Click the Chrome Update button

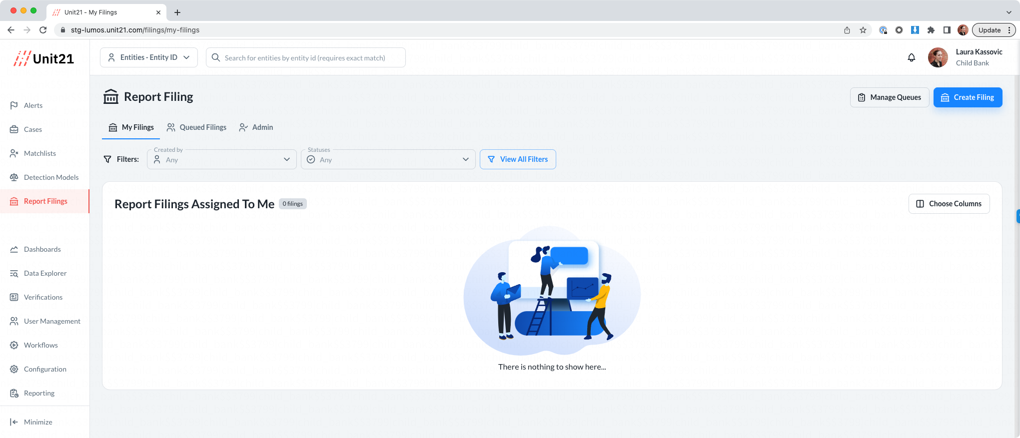click(994, 30)
